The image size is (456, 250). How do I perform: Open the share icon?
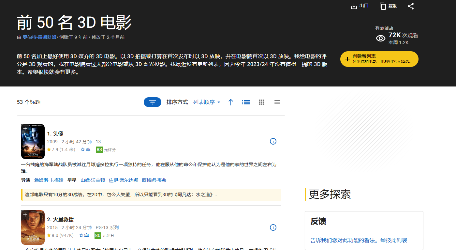[x=411, y=6]
